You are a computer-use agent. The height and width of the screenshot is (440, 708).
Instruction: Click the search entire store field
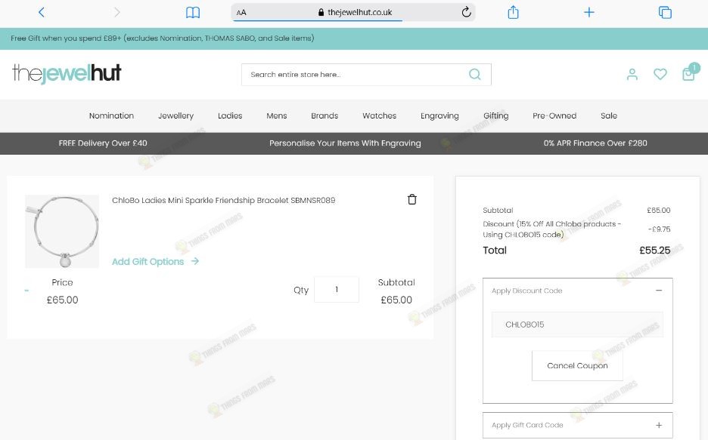(x=366, y=74)
